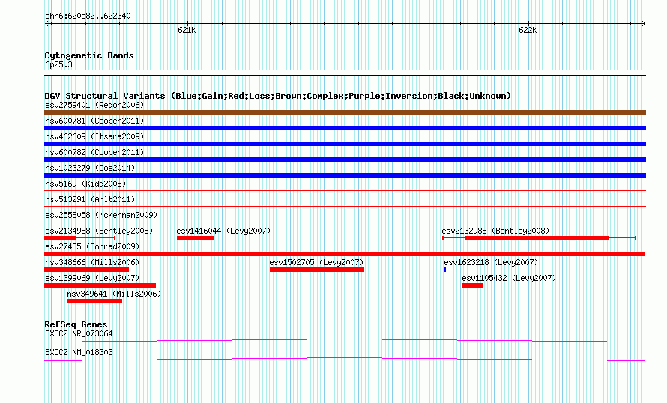The height and width of the screenshot is (403, 667).
Task: Click the red esv1416044 loss bar
Action: click(196, 238)
